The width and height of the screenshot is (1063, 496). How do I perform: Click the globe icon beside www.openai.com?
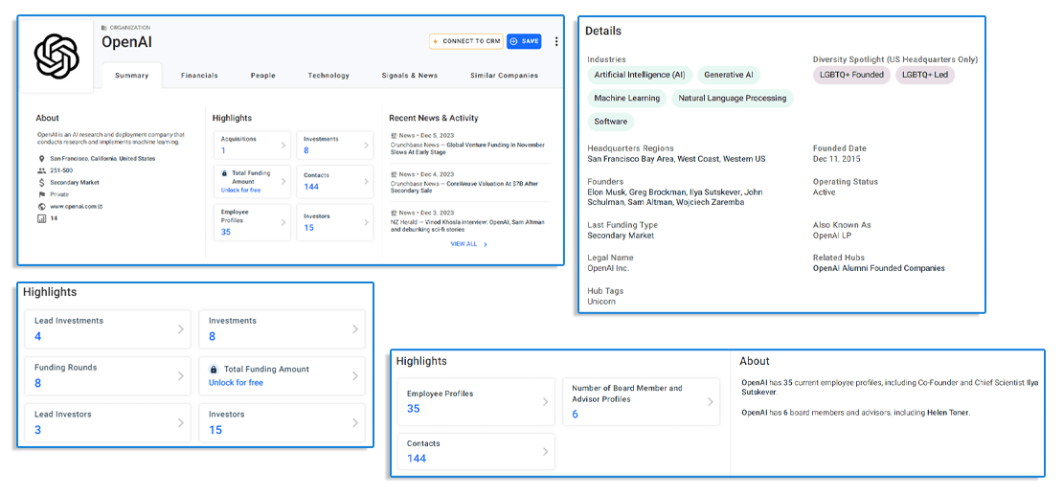tap(42, 206)
